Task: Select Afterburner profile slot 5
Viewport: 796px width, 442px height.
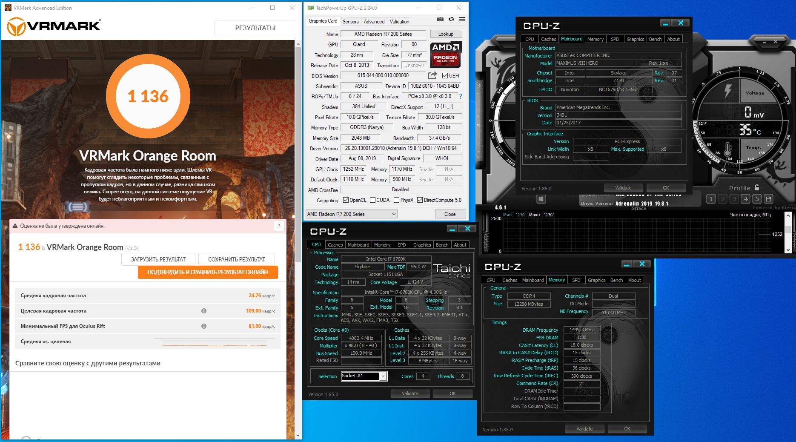Action: pyautogui.click(x=757, y=199)
